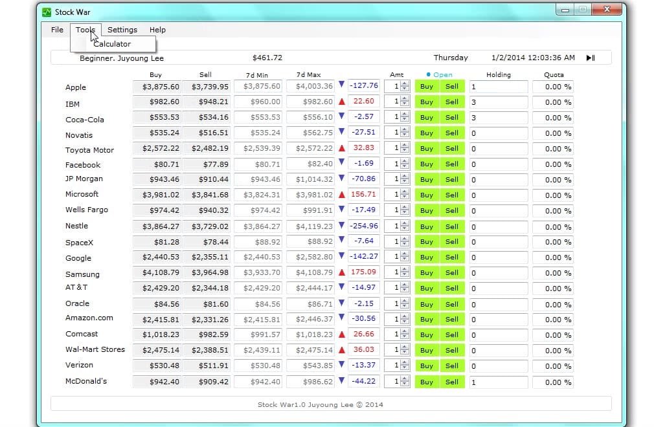Click the red up arrow for IBM
This screenshot has height=427, width=654.
(x=341, y=102)
